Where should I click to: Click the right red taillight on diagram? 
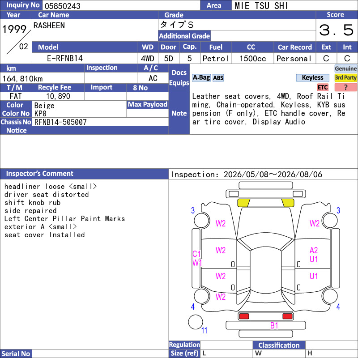[x=287, y=316]
